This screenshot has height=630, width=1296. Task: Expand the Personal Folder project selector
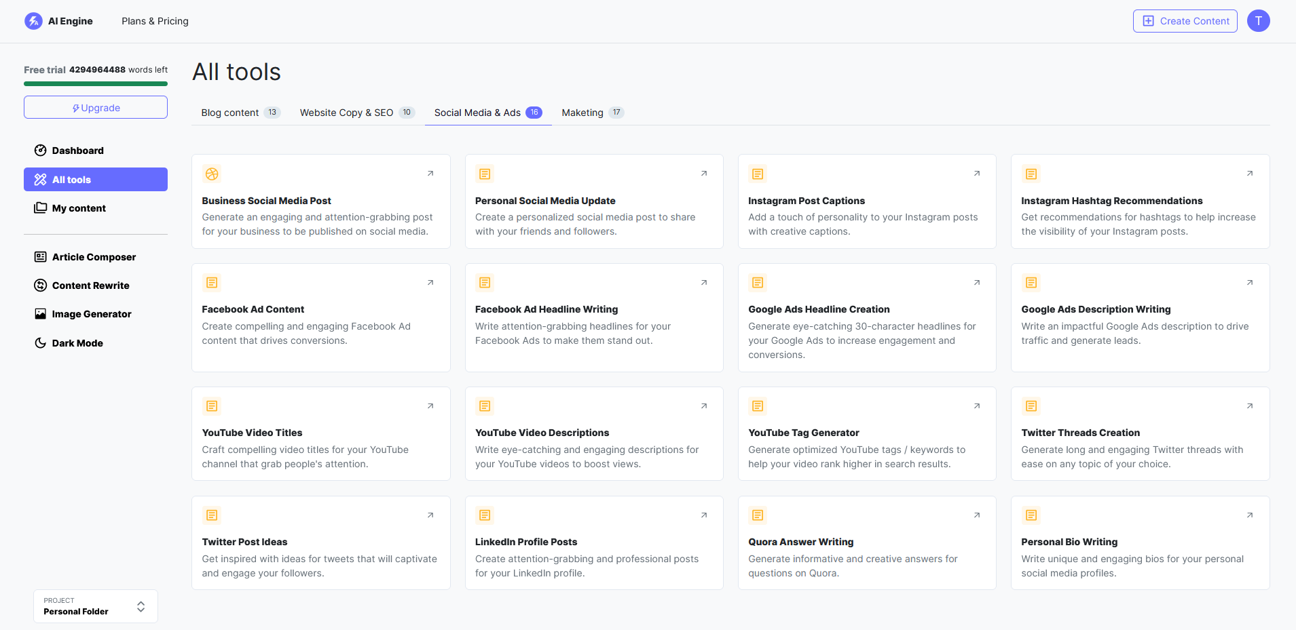coord(96,606)
